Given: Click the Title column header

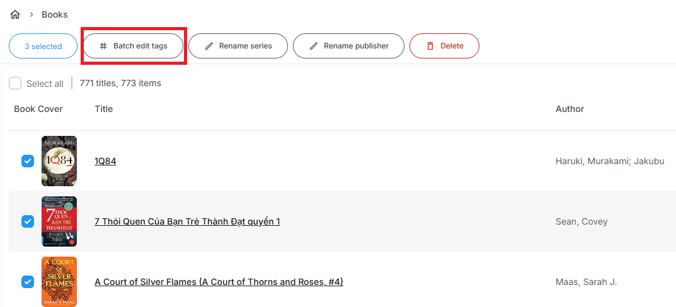Looking at the screenshot, I should [104, 109].
